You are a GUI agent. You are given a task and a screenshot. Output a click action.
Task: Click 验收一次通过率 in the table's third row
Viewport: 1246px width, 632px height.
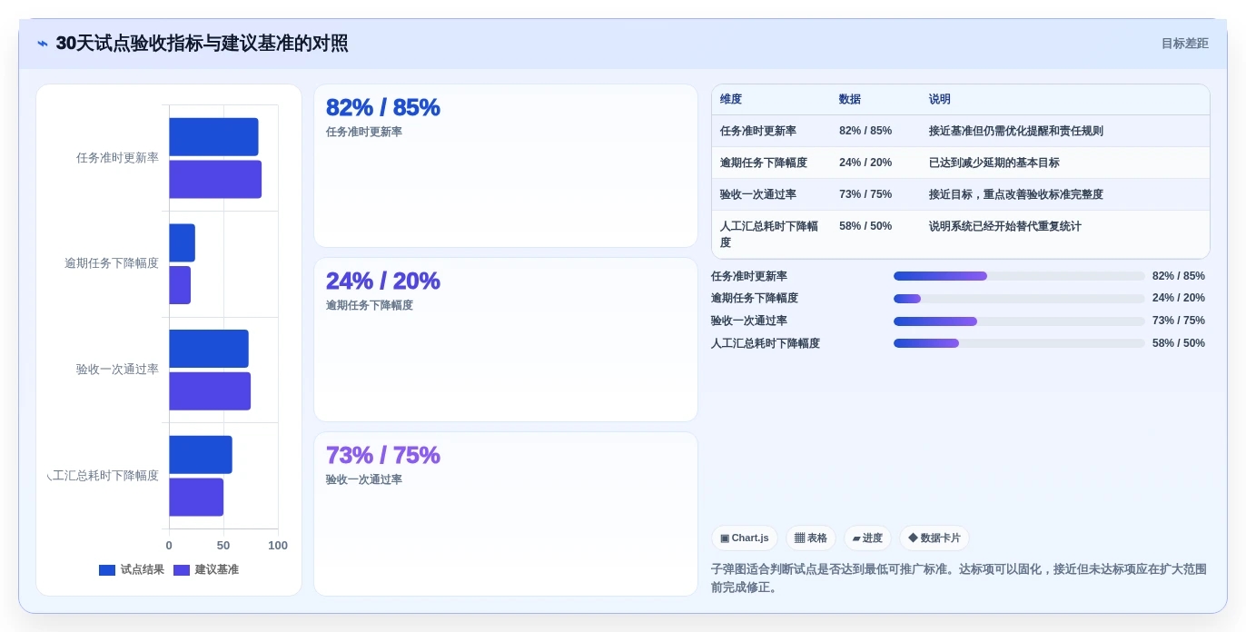(758, 194)
